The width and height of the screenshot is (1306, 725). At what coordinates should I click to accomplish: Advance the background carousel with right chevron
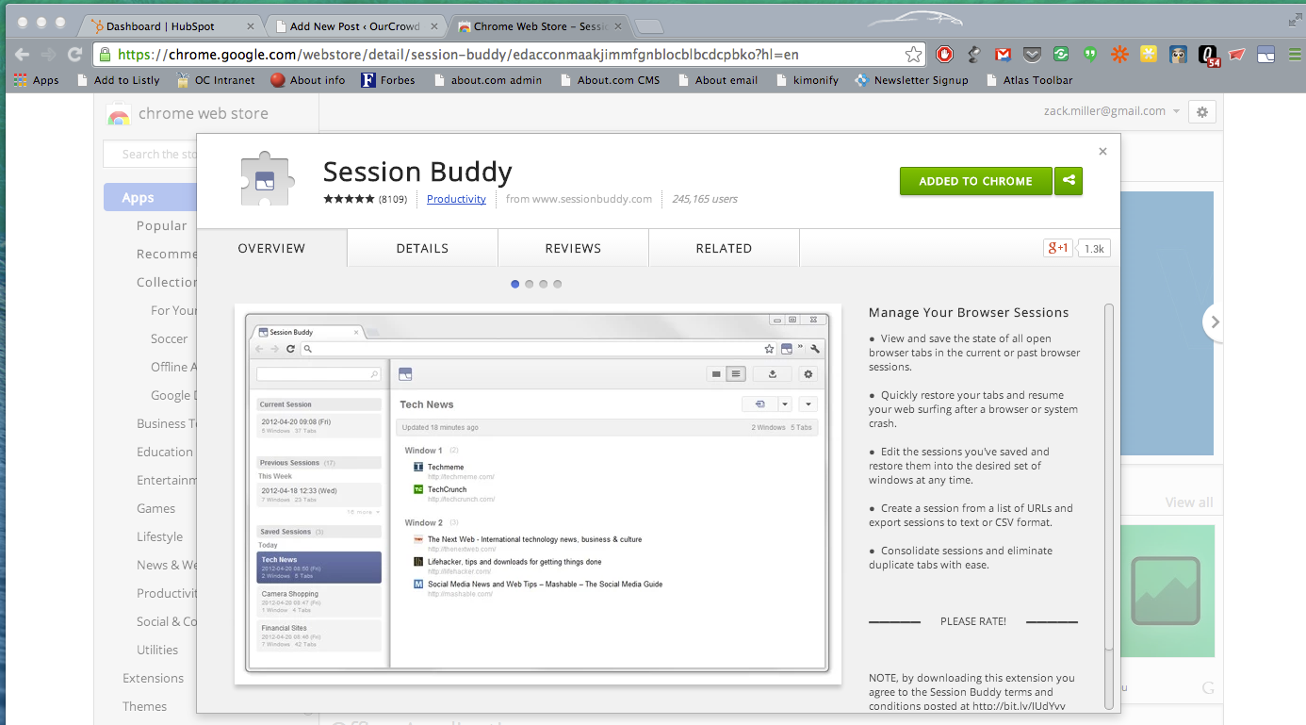pyautogui.click(x=1215, y=322)
